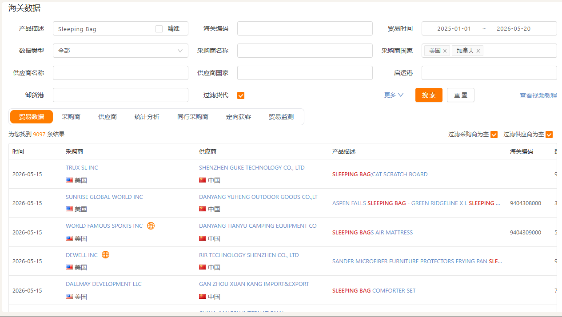Click globe icon next to WORLD FAMOUS SPORTS INC
This screenshot has width=562, height=317.
tap(151, 226)
